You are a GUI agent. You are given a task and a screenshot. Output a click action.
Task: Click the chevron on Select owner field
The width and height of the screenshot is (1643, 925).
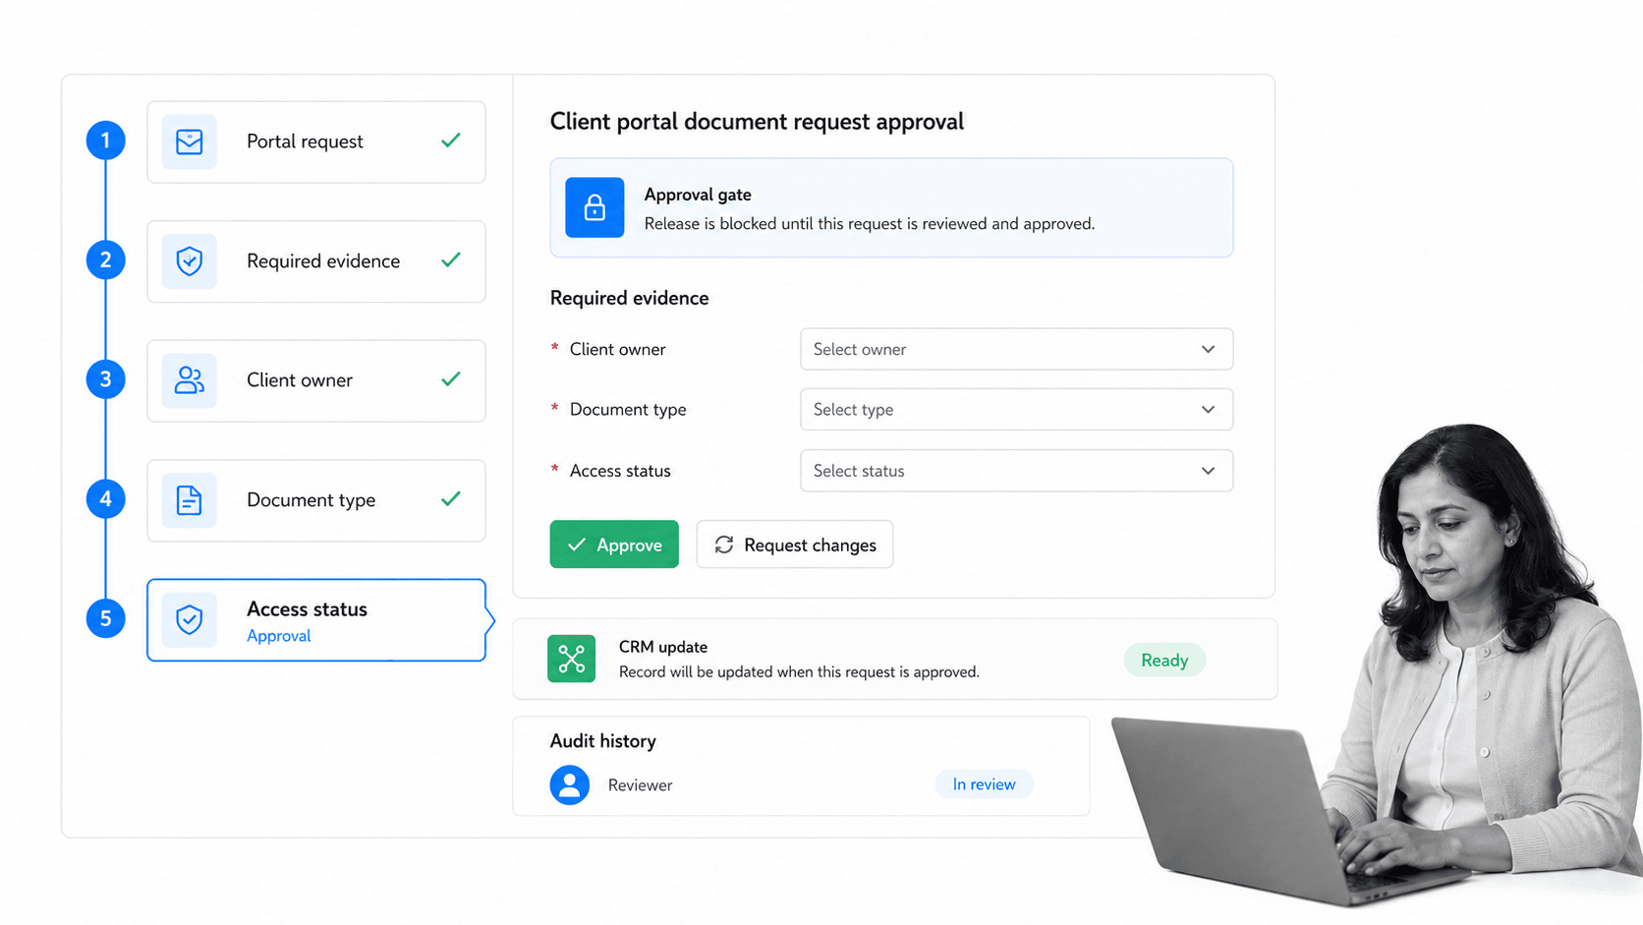point(1208,349)
